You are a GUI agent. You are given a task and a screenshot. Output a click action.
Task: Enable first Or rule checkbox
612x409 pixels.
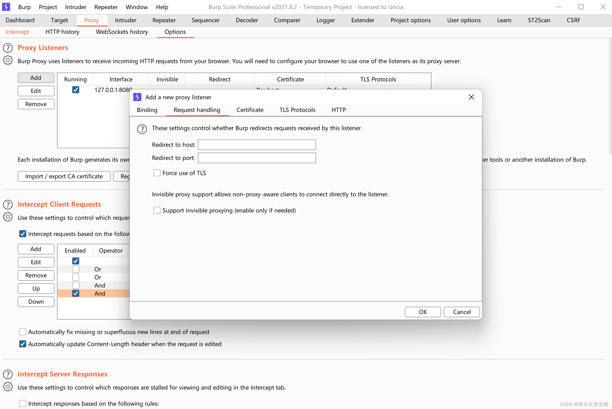75,269
